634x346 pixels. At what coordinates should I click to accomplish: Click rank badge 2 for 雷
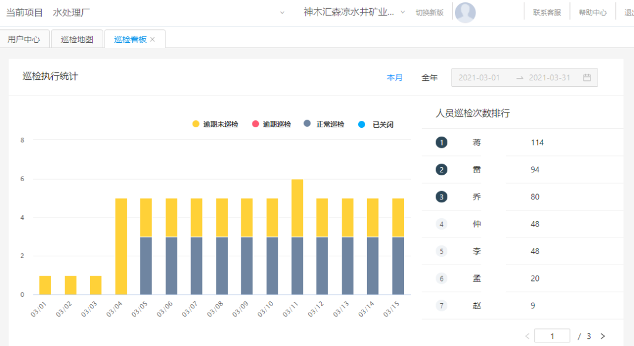(441, 169)
